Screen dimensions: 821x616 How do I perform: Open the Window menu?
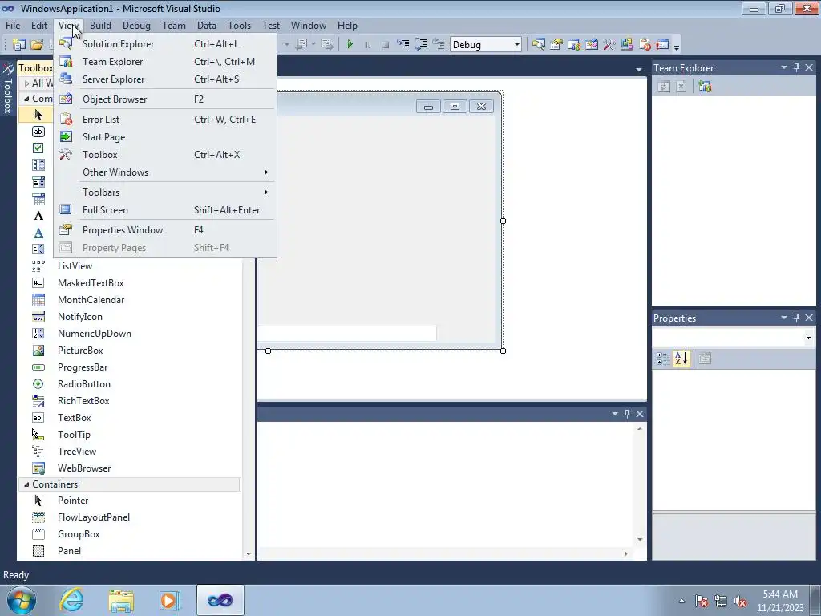click(309, 25)
